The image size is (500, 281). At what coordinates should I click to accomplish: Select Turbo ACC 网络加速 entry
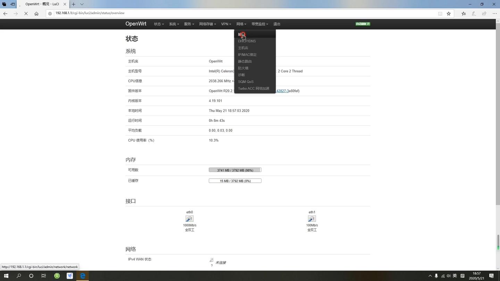[x=253, y=88]
